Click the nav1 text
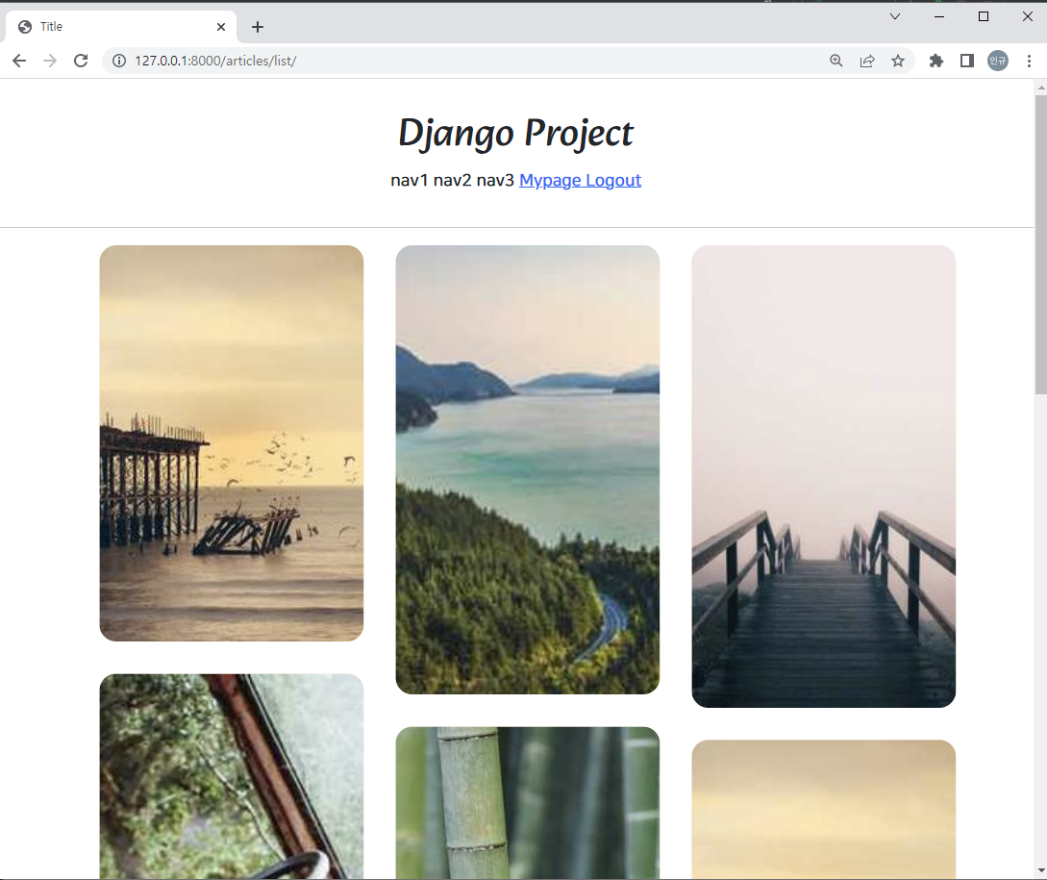This screenshot has width=1047, height=880. (410, 181)
